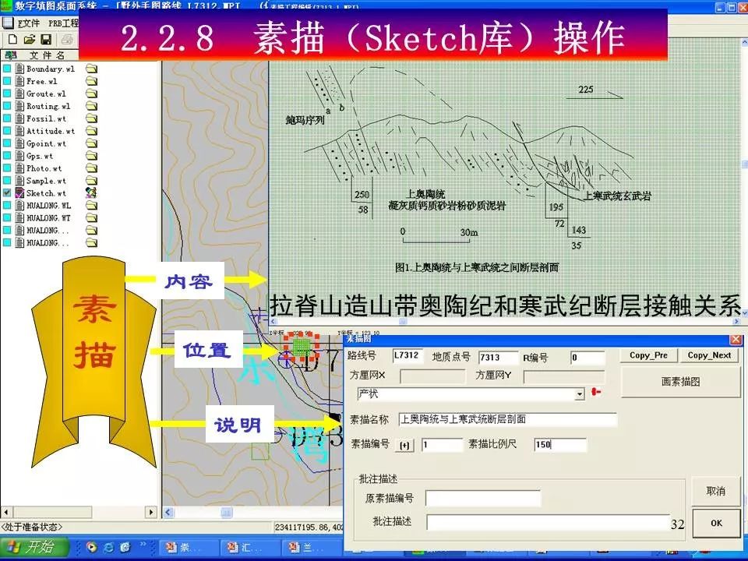Viewport: 748px width, 561px height.
Task: Click the Save floppy disk toolbar icon
Action: [46, 40]
